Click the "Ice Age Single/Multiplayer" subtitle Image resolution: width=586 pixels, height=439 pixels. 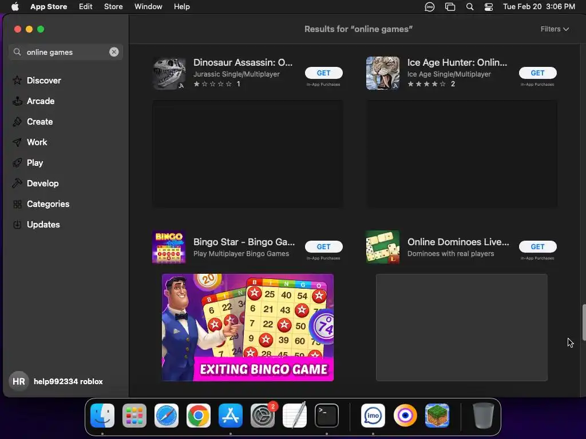(449, 74)
